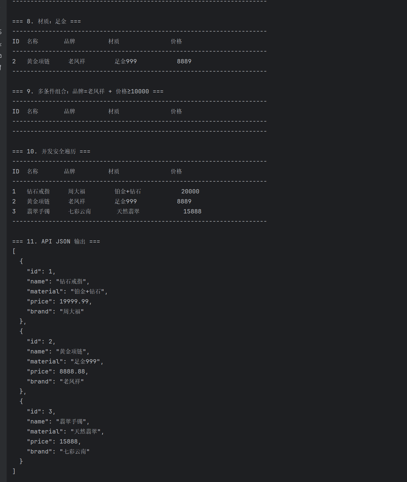Click the '11. API JSON 输出' heading
This screenshot has width=407, height=482.
56,242
